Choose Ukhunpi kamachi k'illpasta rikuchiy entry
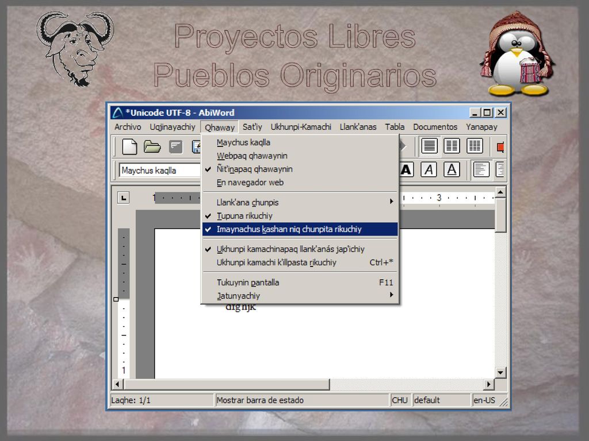This screenshot has width=589, height=441. (x=300, y=262)
